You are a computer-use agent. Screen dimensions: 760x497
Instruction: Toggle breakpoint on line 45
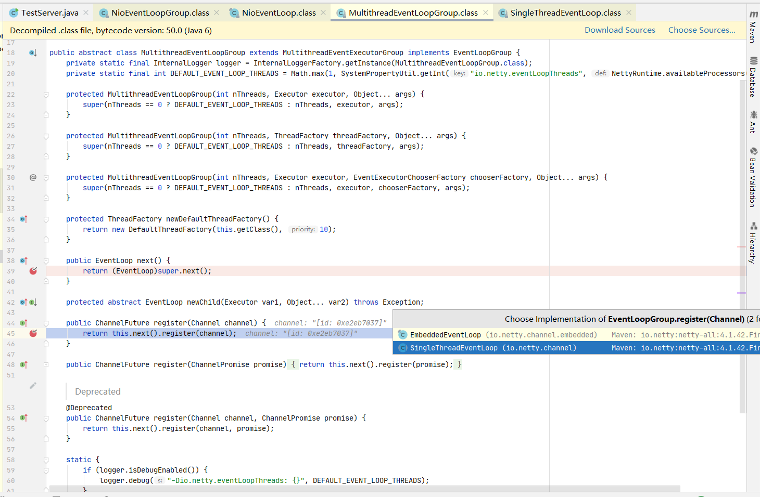click(33, 333)
